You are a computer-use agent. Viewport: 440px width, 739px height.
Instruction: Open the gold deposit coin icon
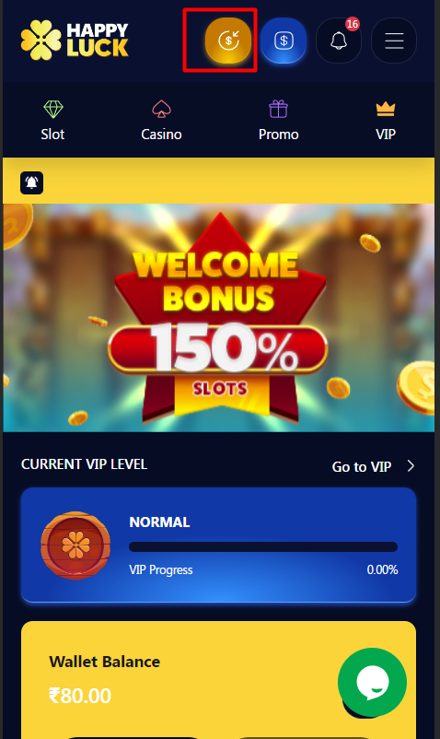click(x=227, y=41)
